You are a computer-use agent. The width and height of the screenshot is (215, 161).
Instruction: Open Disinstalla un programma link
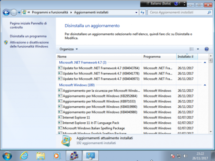click(x=28, y=36)
